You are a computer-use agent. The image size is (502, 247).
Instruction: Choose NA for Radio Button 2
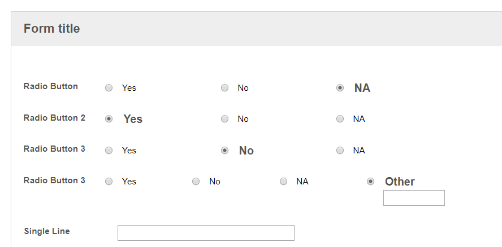(x=340, y=119)
